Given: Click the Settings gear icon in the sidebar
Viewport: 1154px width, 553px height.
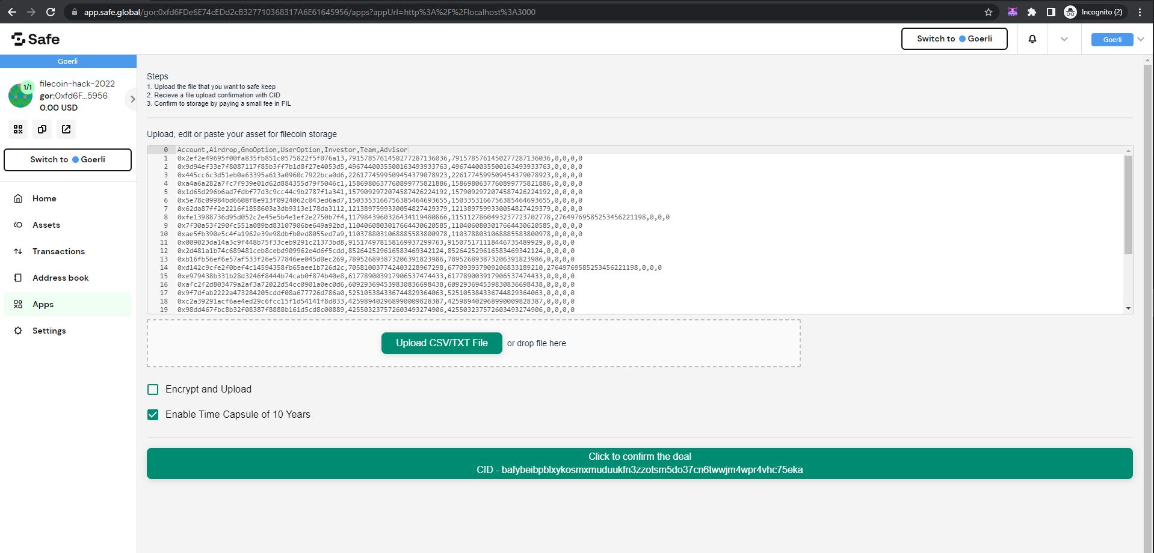Looking at the screenshot, I should pyautogui.click(x=18, y=331).
